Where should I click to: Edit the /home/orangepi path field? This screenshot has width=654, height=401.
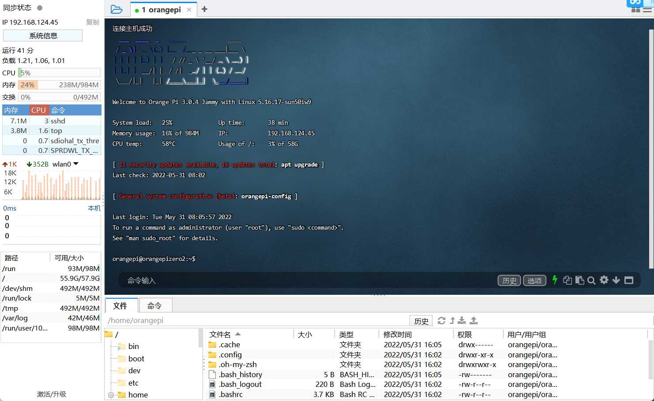coord(257,320)
